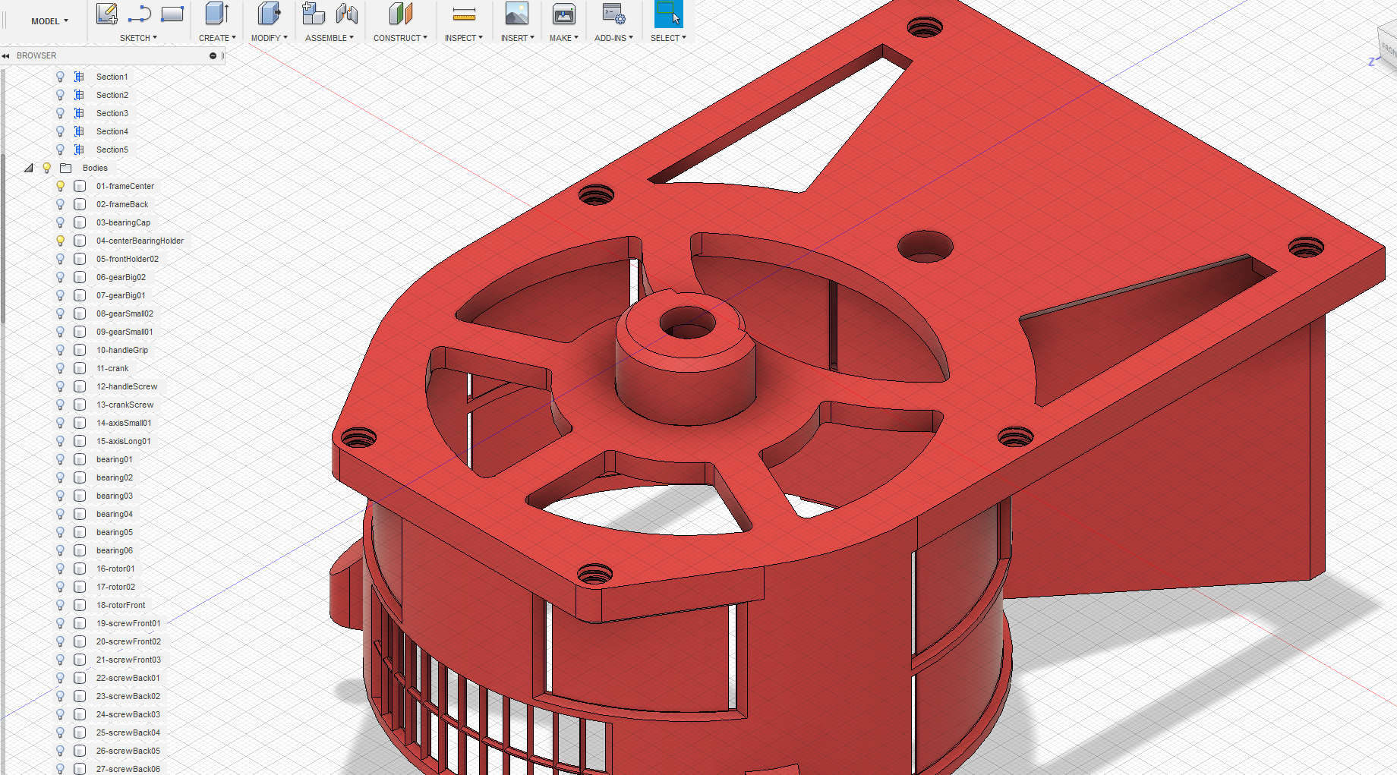Click body icon beside 06-gearBig02
The height and width of the screenshot is (775, 1397).
tap(80, 277)
